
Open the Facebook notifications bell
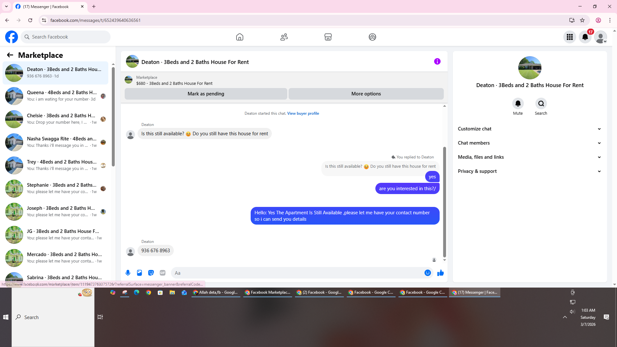point(585,37)
